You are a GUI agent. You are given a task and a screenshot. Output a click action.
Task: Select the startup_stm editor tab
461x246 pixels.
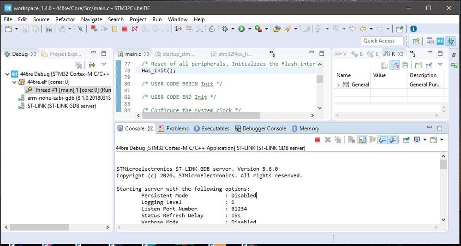(175, 54)
